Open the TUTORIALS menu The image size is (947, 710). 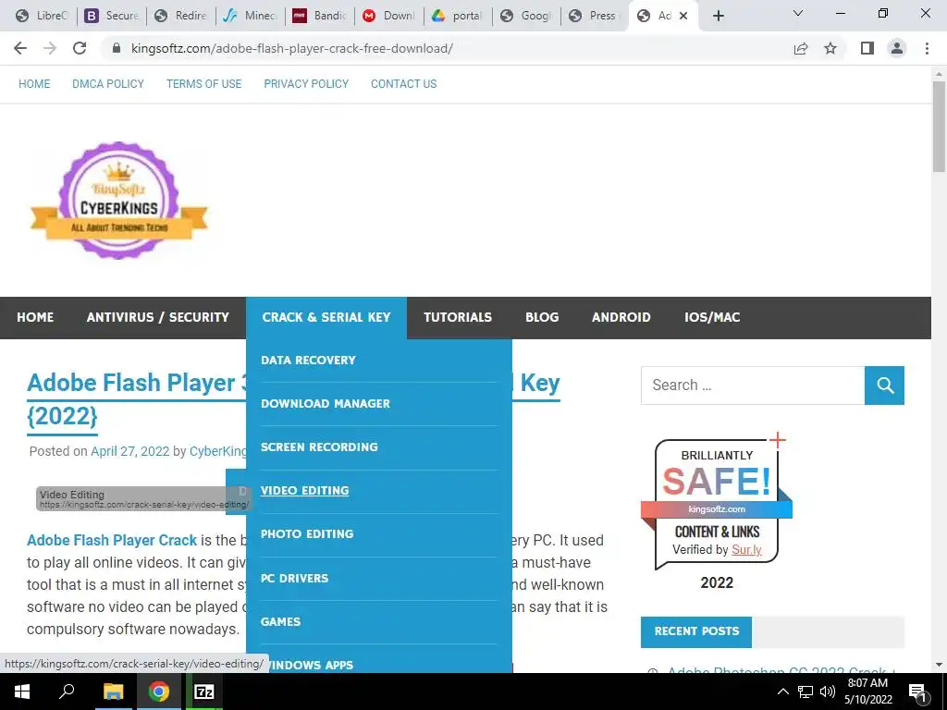coord(458,318)
